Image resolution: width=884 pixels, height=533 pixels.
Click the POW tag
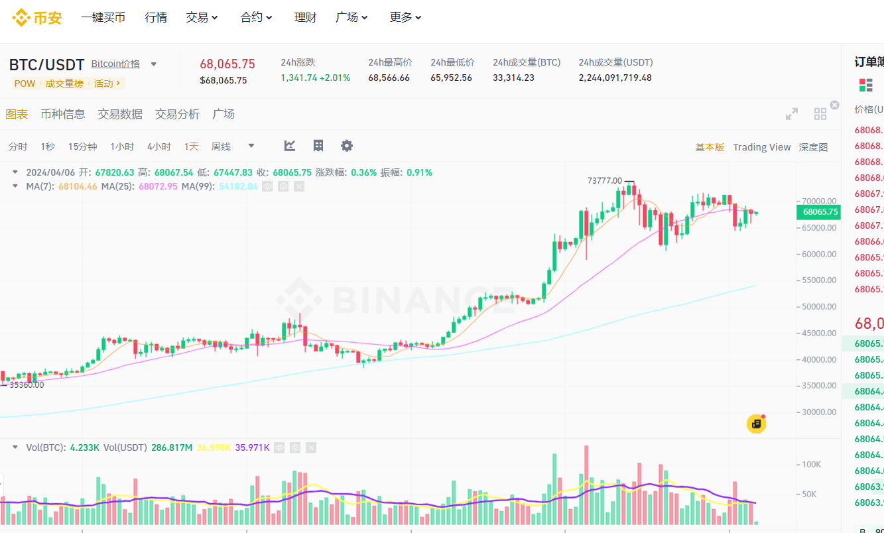click(x=25, y=84)
